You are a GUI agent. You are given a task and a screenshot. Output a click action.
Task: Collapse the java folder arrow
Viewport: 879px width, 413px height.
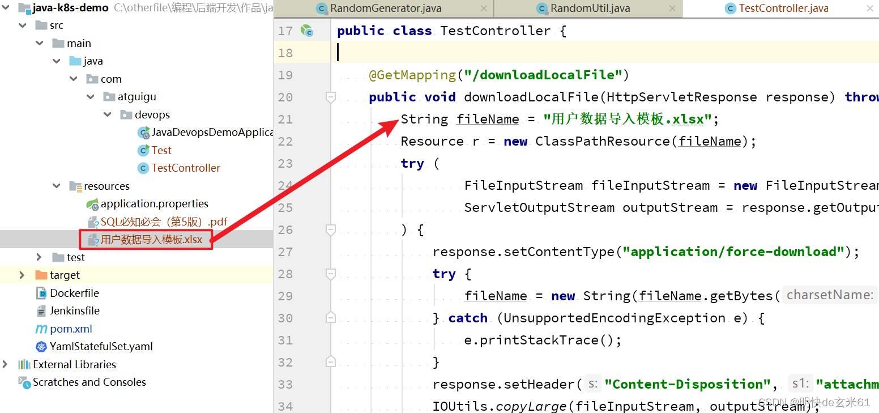[57, 61]
